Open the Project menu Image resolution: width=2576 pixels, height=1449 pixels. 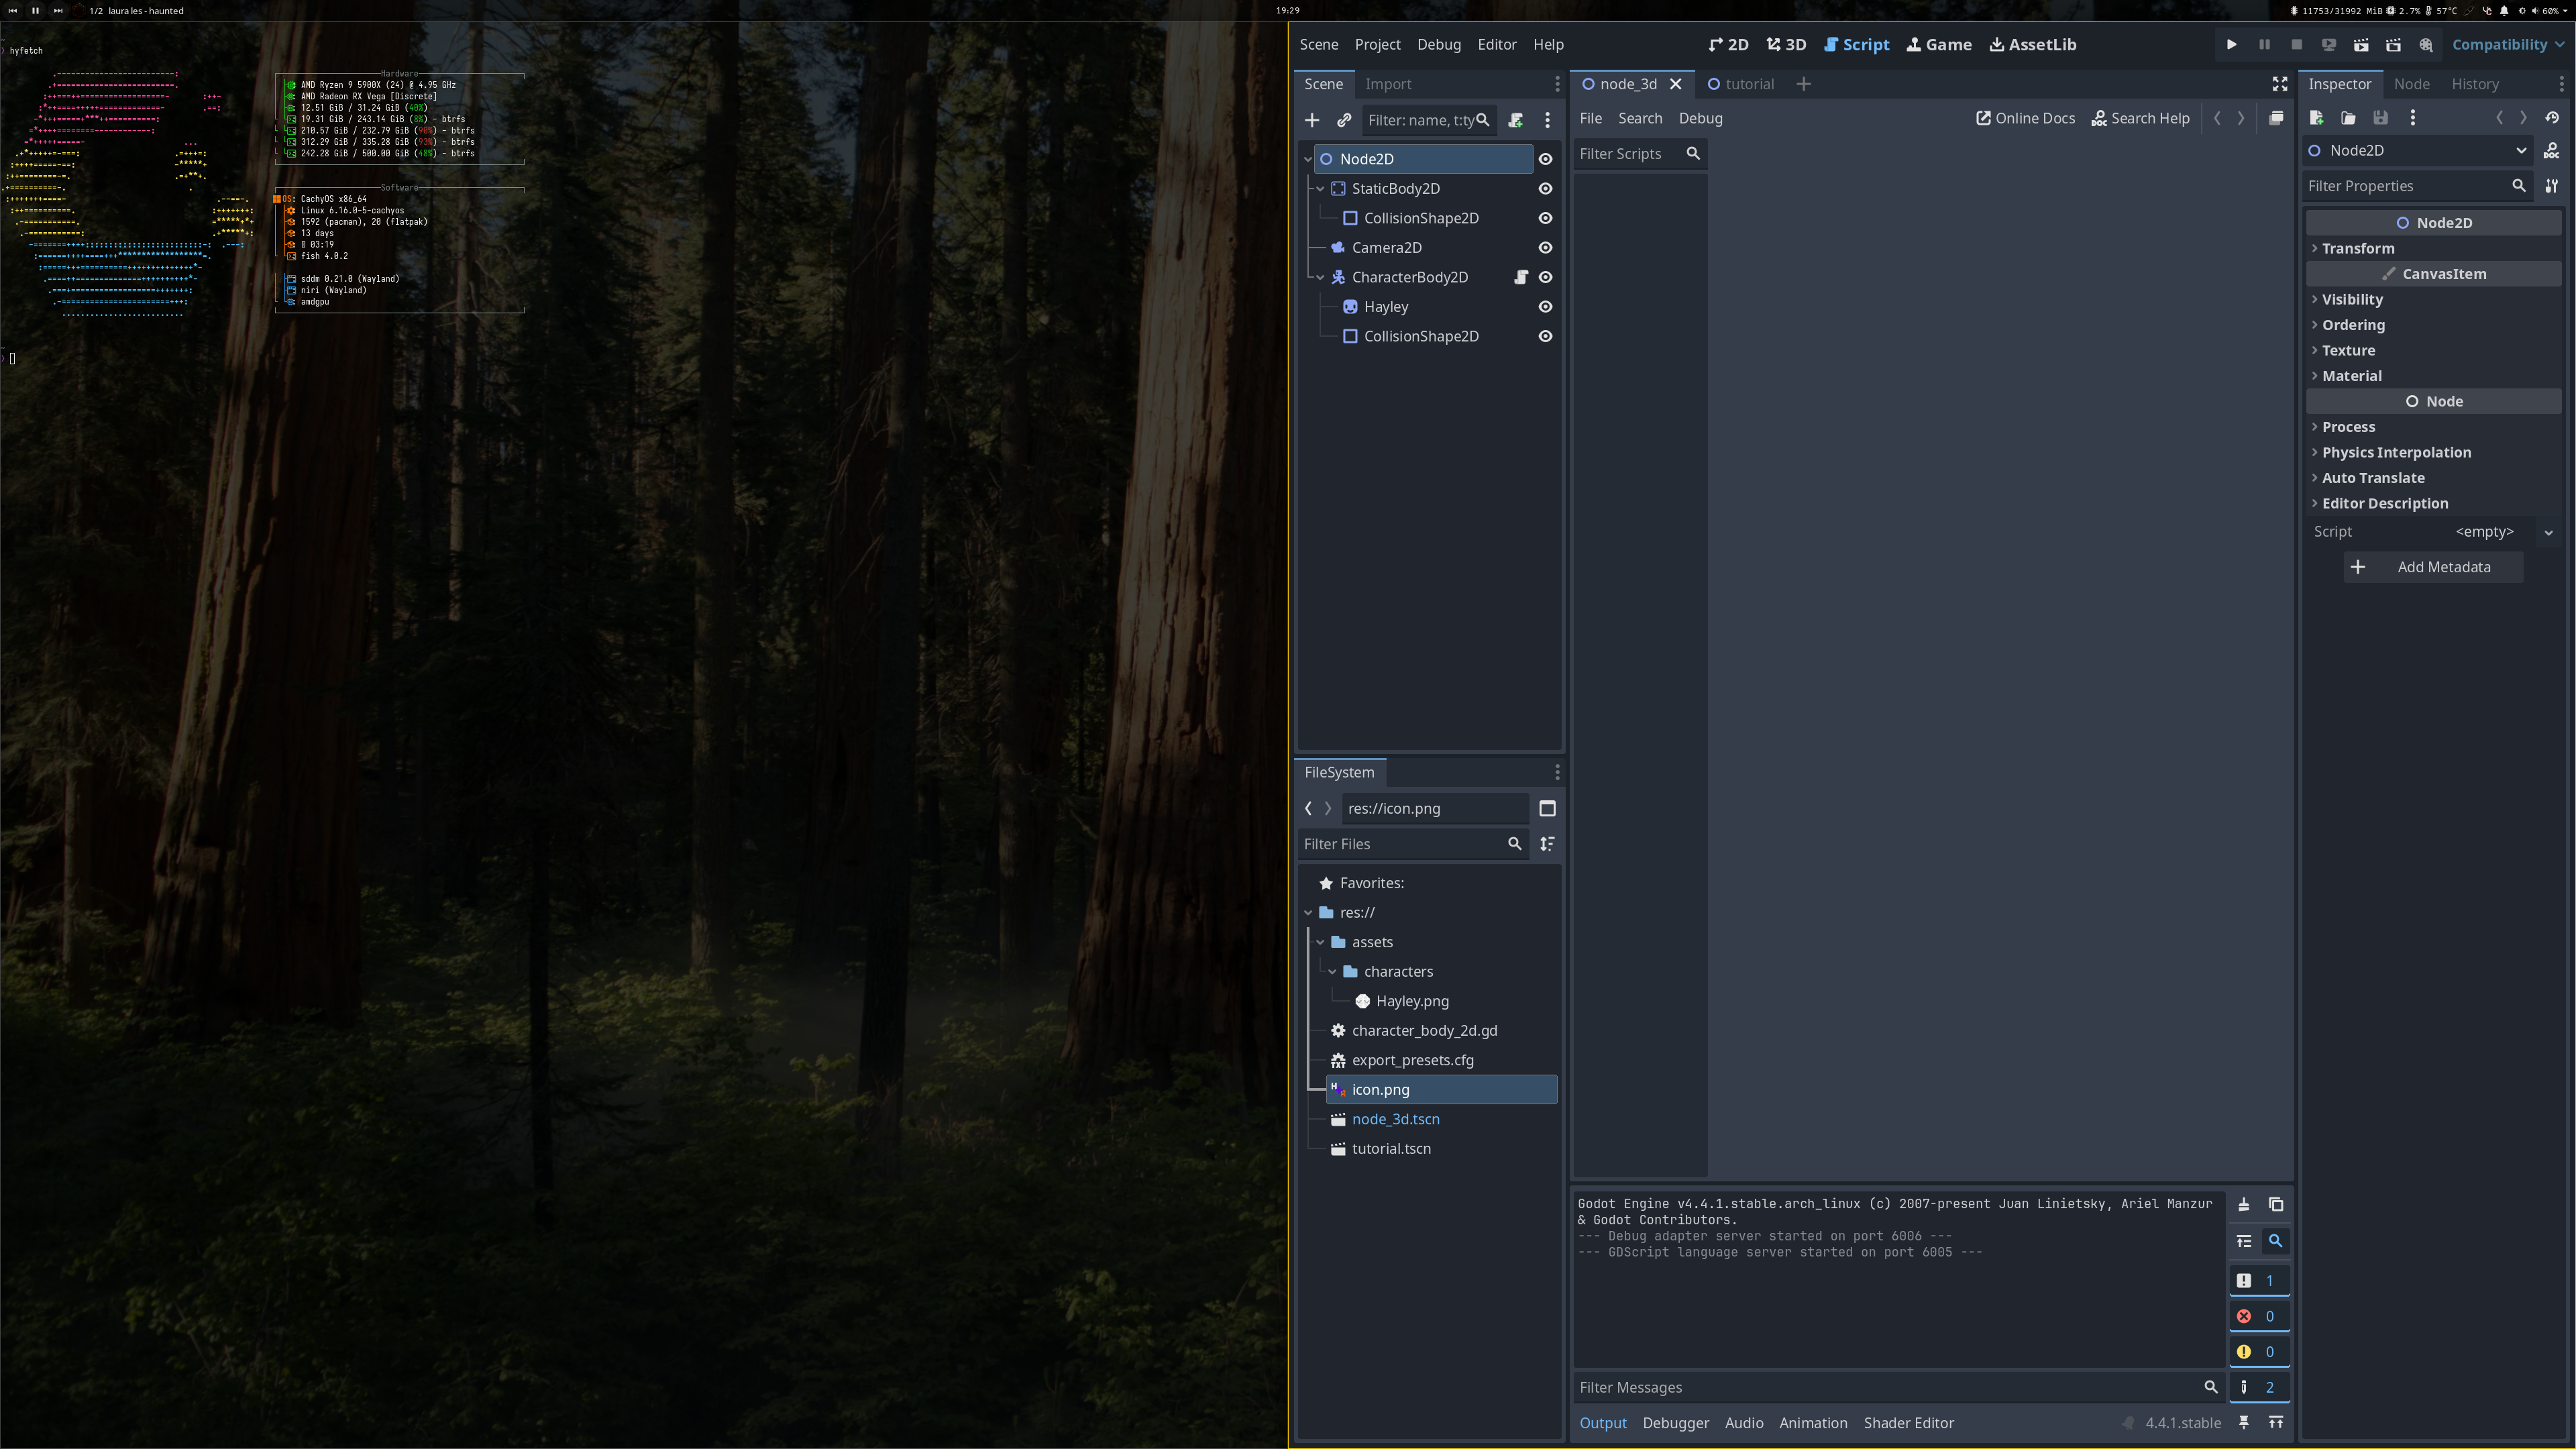click(1377, 44)
